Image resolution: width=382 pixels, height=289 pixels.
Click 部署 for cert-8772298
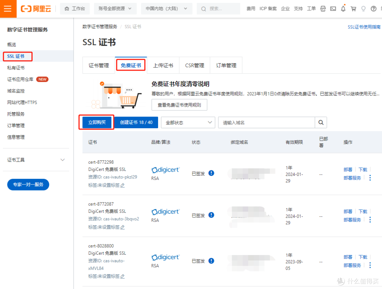pyautogui.click(x=348, y=170)
